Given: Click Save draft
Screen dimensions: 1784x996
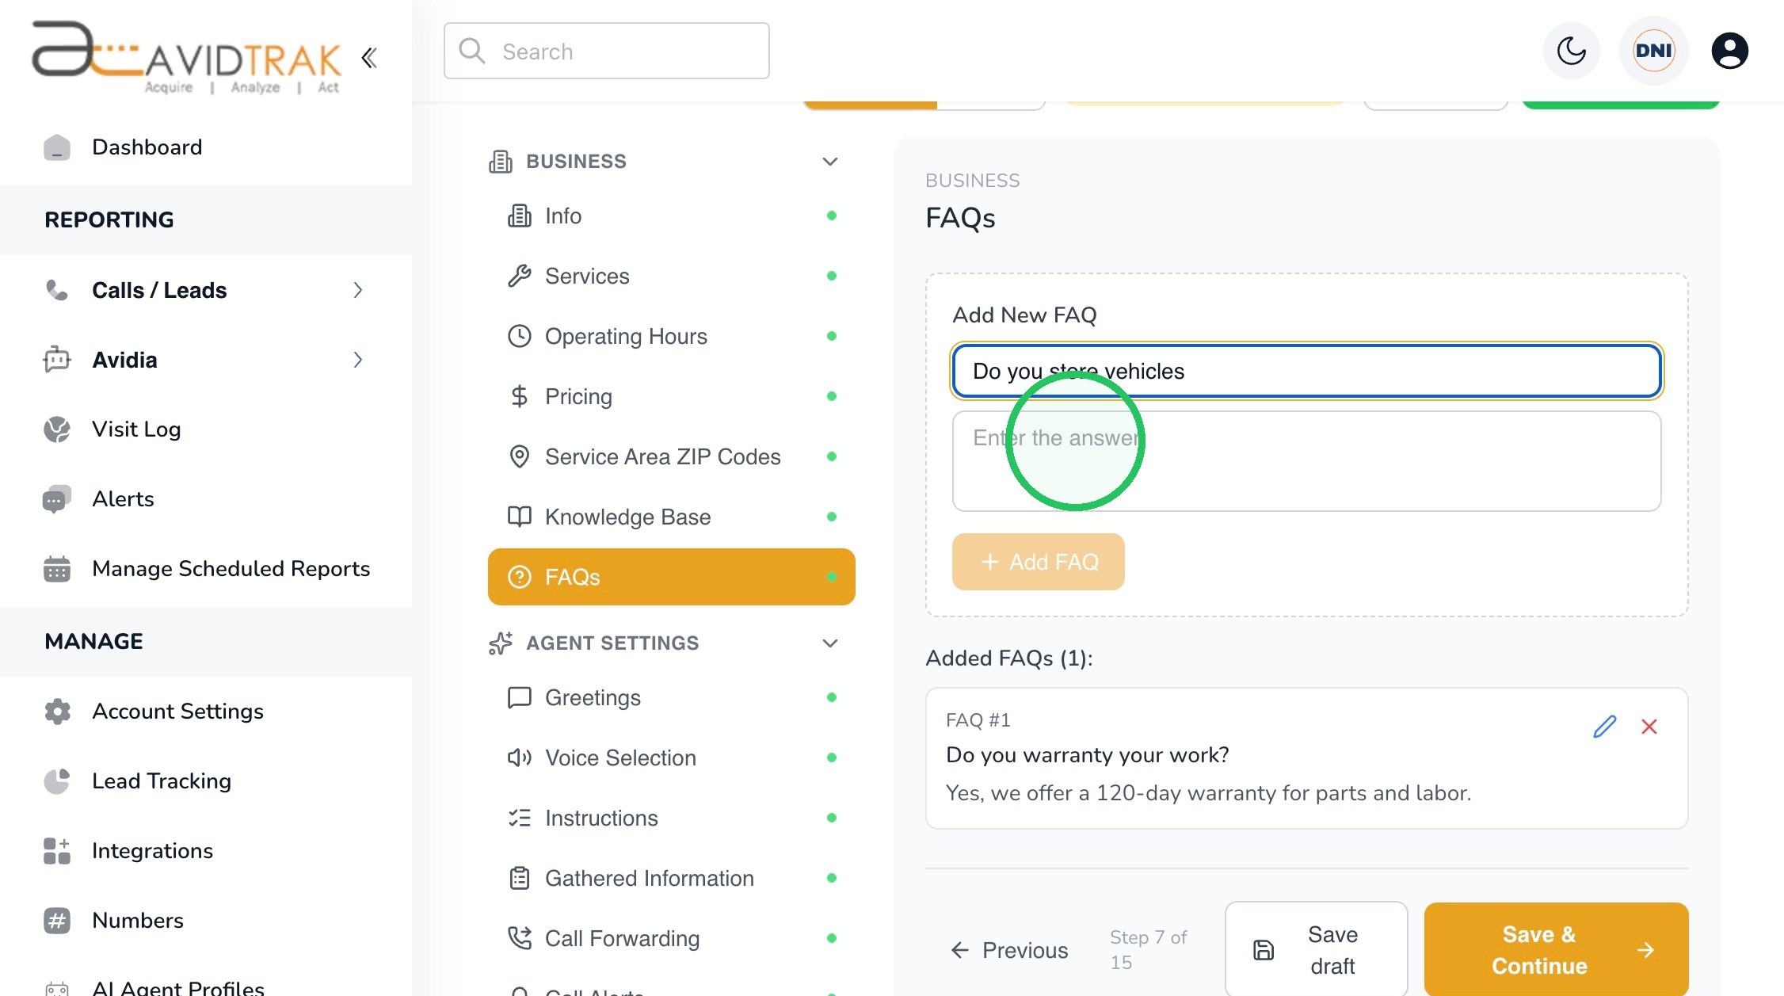Looking at the screenshot, I should 1316,950.
